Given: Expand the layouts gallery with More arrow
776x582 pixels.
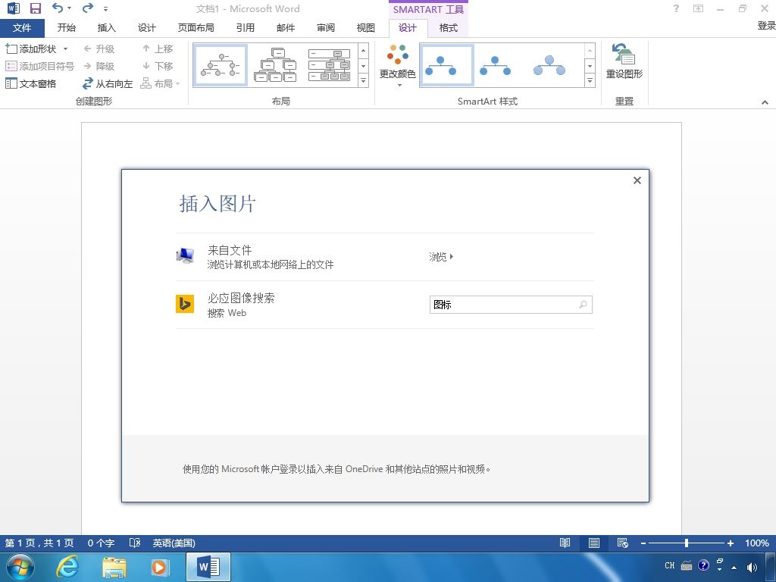Looking at the screenshot, I should pos(363,80).
